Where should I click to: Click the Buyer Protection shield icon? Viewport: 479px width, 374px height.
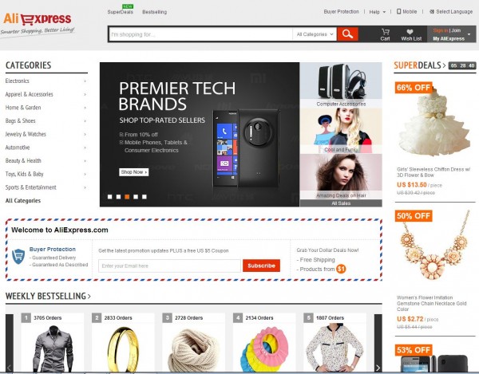pyautogui.click(x=18, y=256)
